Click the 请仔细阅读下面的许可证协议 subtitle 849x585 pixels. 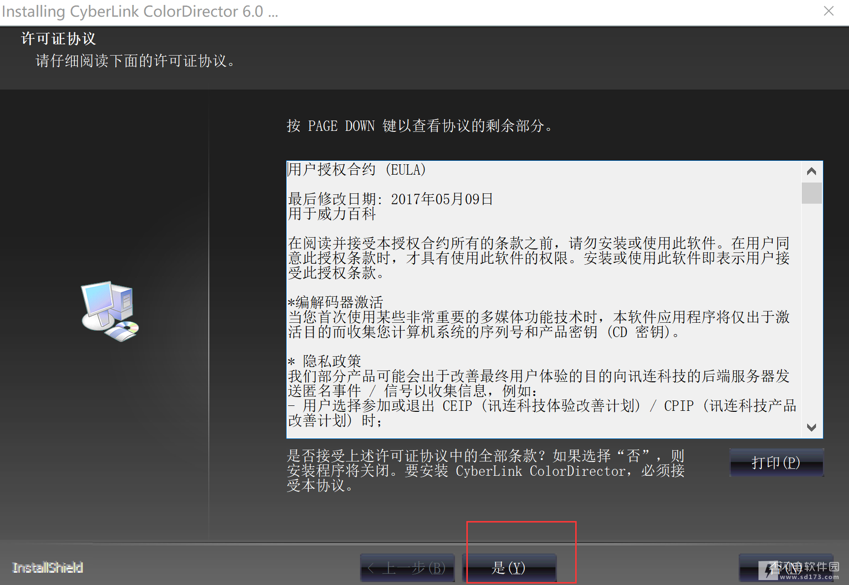[136, 61]
